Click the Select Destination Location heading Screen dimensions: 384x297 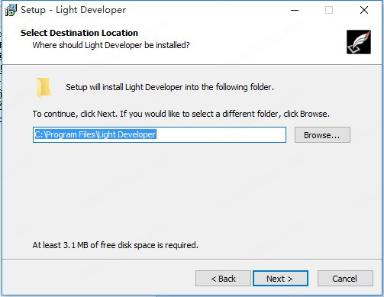coord(79,33)
